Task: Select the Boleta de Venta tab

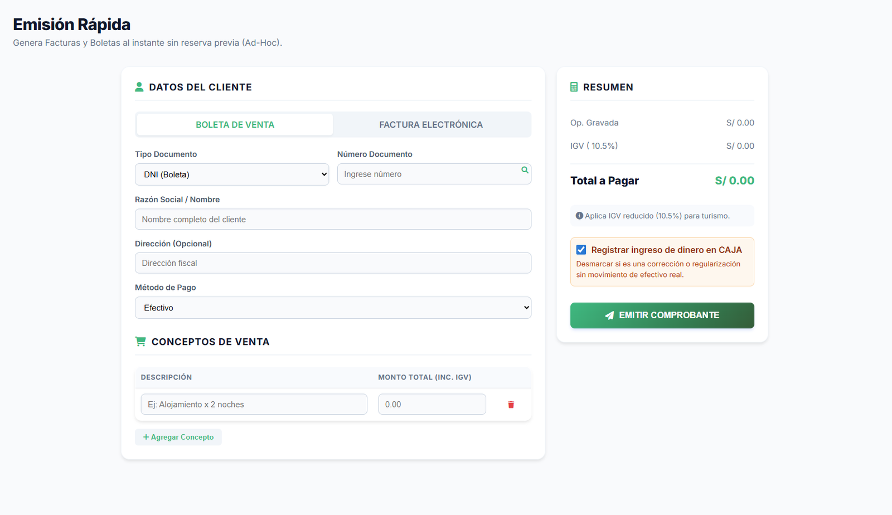Action: tap(235, 125)
